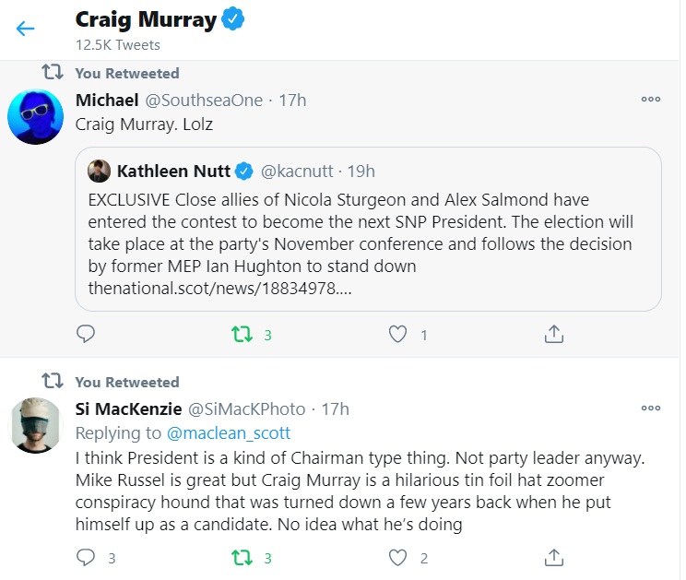Like Michael's Craig Murray Lolz tweet
The height and width of the screenshot is (580, 686).
(397, 334)
